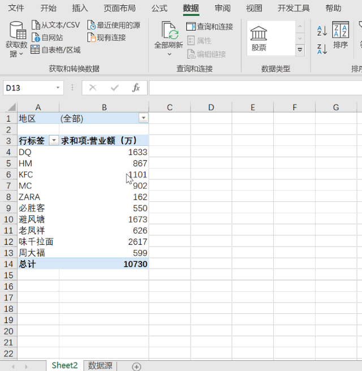Click 自表格/区域 (From Table/Range) icon
Image resolution: width=362 pixels, height=371 pixels.
click(56, 50)
